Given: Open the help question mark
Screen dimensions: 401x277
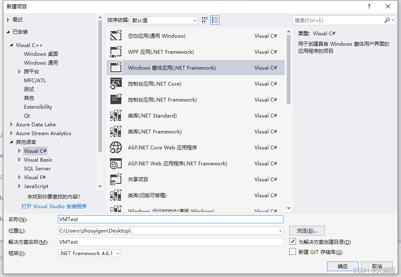Looking at the screenshot, I should pyautogui.click(x=369, y=6).
